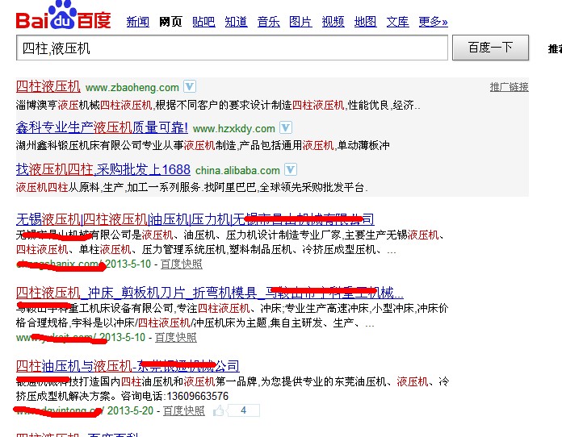
Task: Open the 知道 tab
Action: [237, 22]
